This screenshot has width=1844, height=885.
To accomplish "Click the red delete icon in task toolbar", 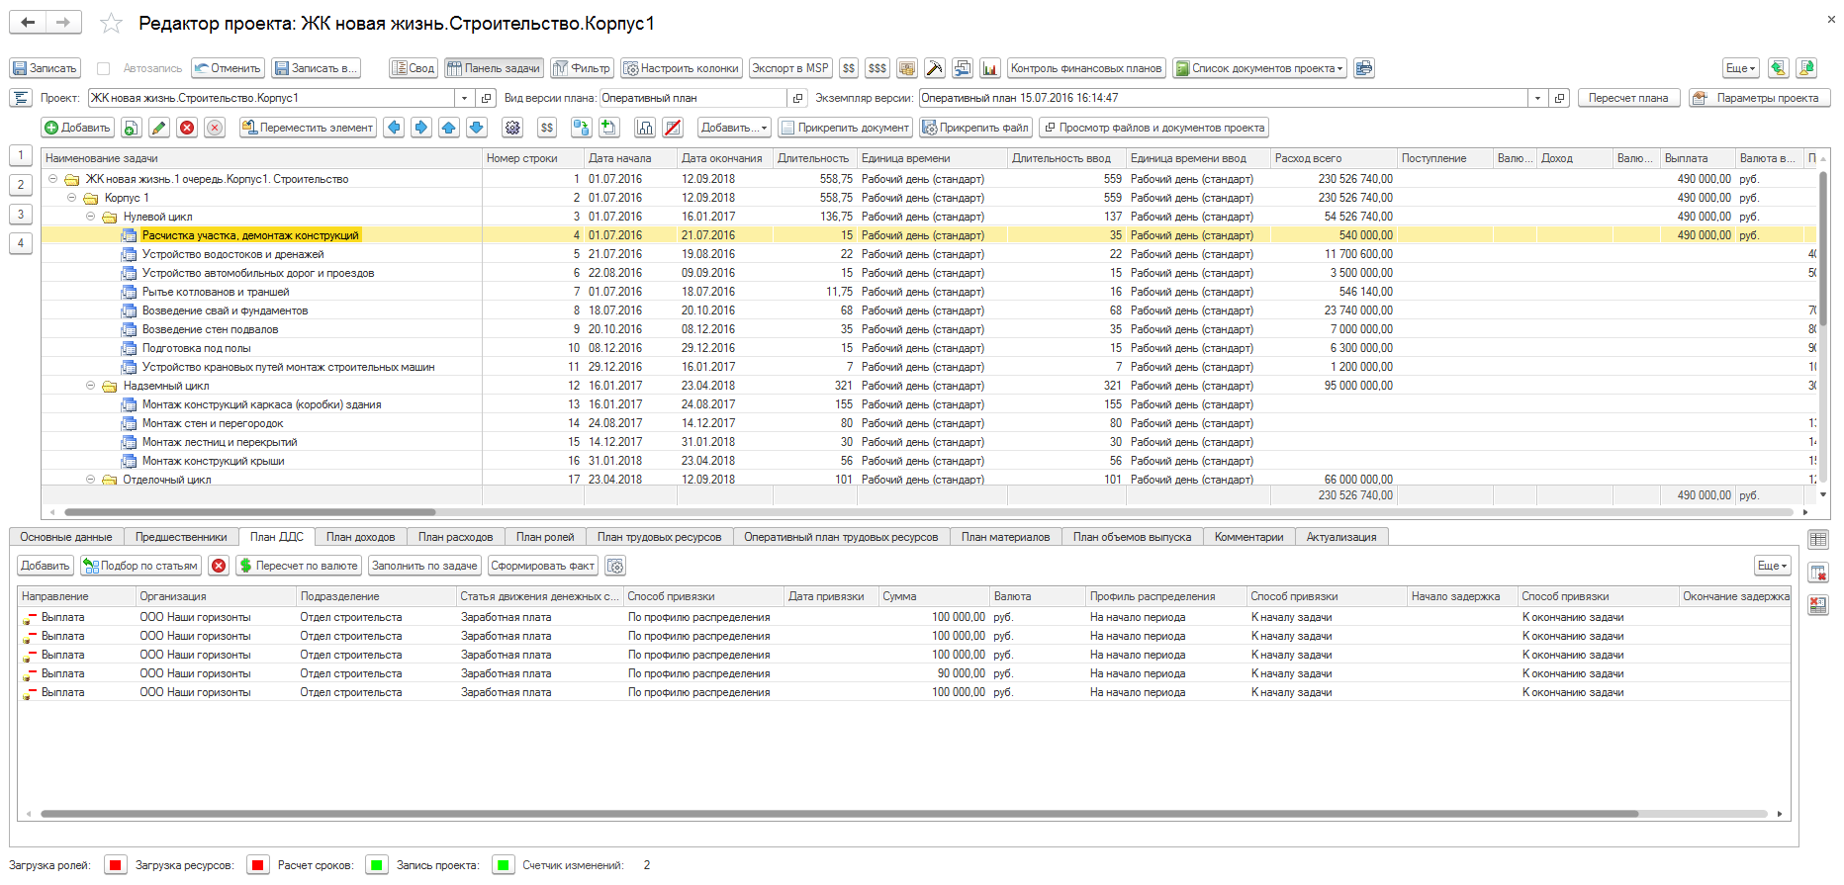I will 187,128.
